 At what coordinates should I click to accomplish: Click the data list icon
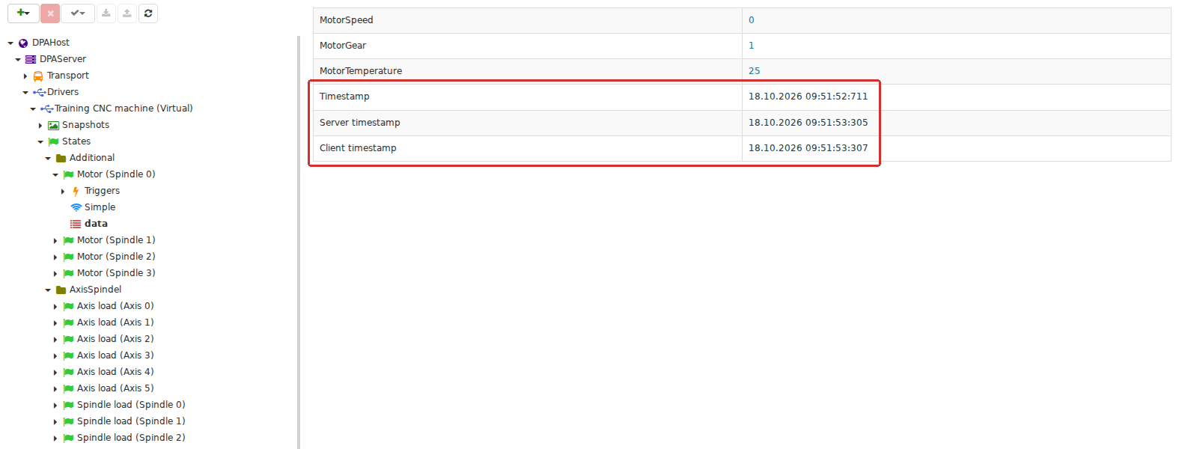[76, 224]
